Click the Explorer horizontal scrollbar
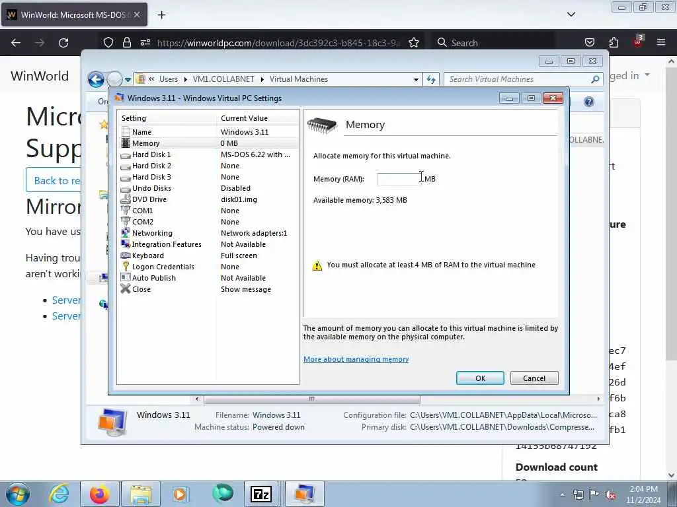This screenshot has width=677, height=507. 312,399
